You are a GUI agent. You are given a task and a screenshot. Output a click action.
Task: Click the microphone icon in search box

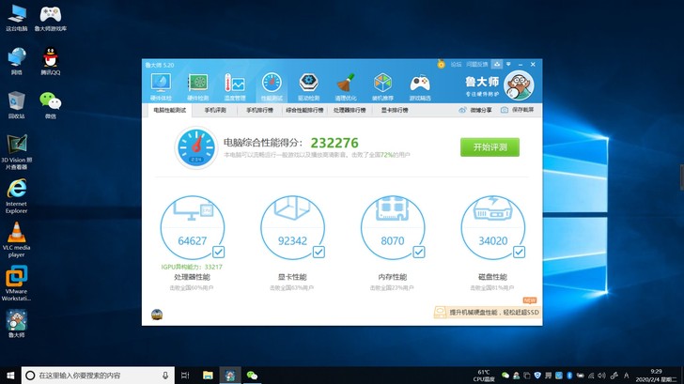165,376
